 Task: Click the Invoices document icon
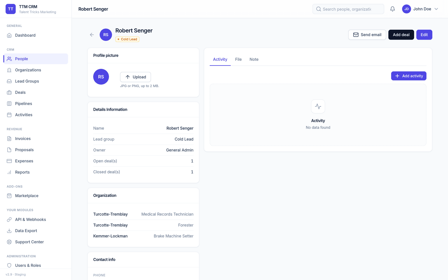[x=9, y=139]
